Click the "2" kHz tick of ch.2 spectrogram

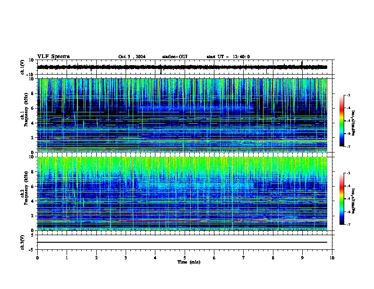[x=33, y=216]
